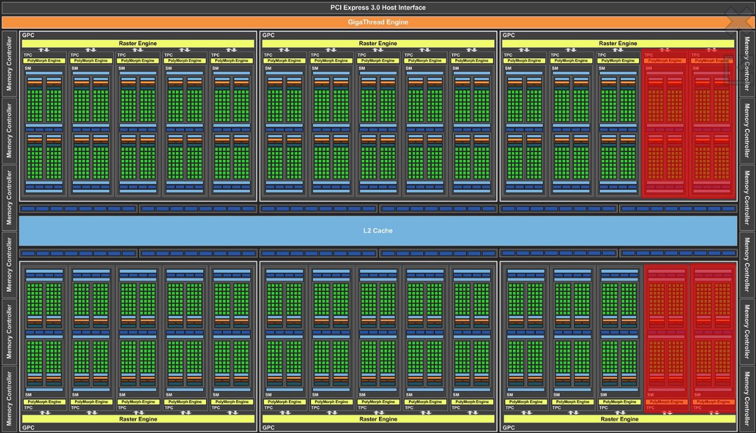
Task: Select the Raster Engine in top-left GPC
Action: 138,44
